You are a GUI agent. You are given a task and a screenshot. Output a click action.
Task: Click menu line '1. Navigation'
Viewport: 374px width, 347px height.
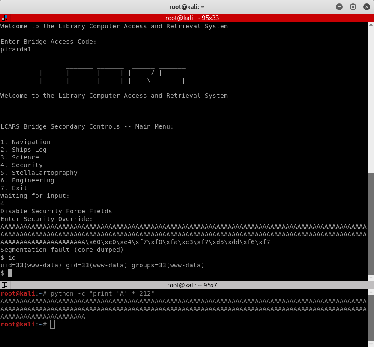[25, 142]
